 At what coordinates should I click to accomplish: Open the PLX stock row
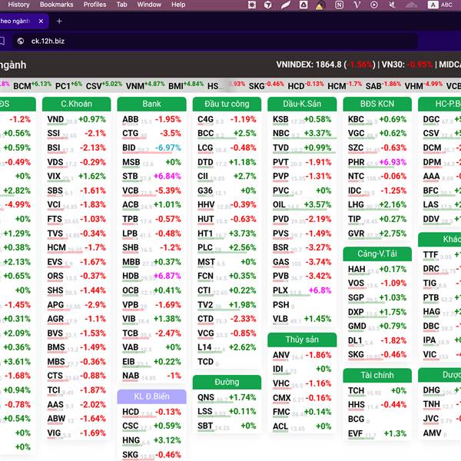click(302, 290)
